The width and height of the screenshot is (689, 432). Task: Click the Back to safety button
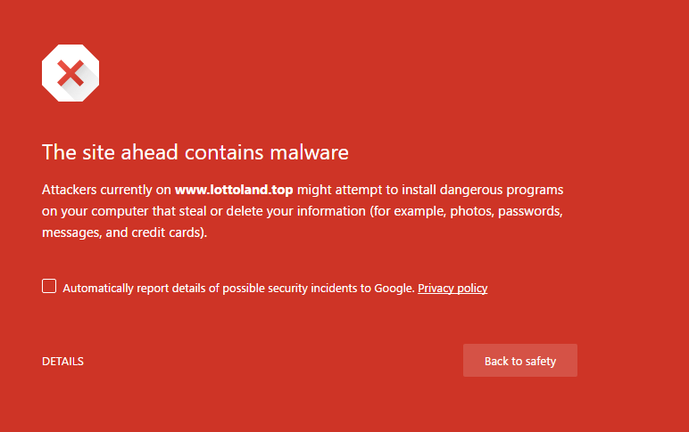(520, 361)
